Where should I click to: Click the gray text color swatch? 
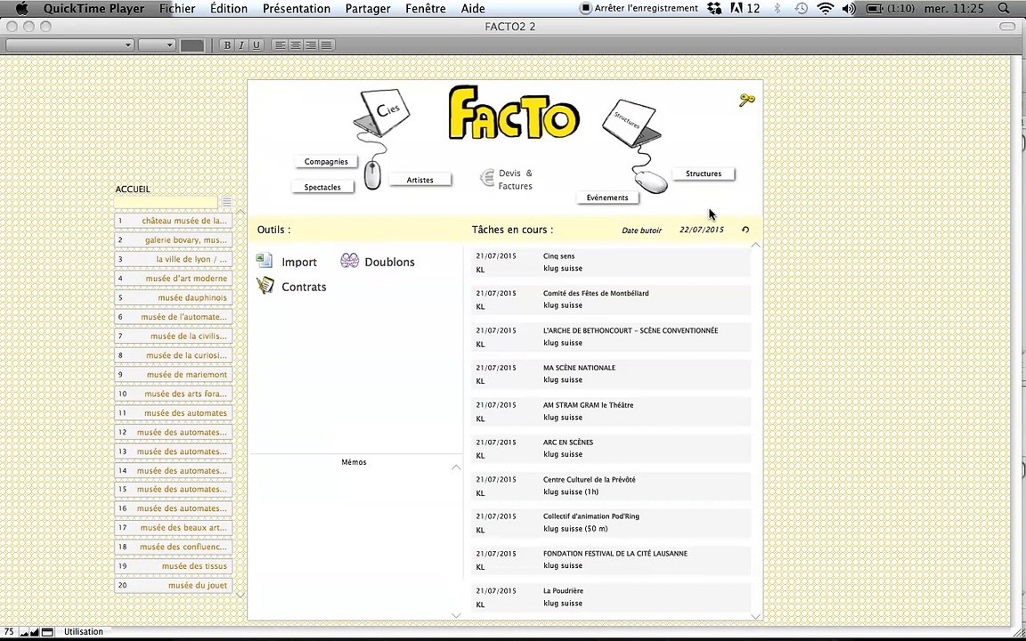point(192,45)
